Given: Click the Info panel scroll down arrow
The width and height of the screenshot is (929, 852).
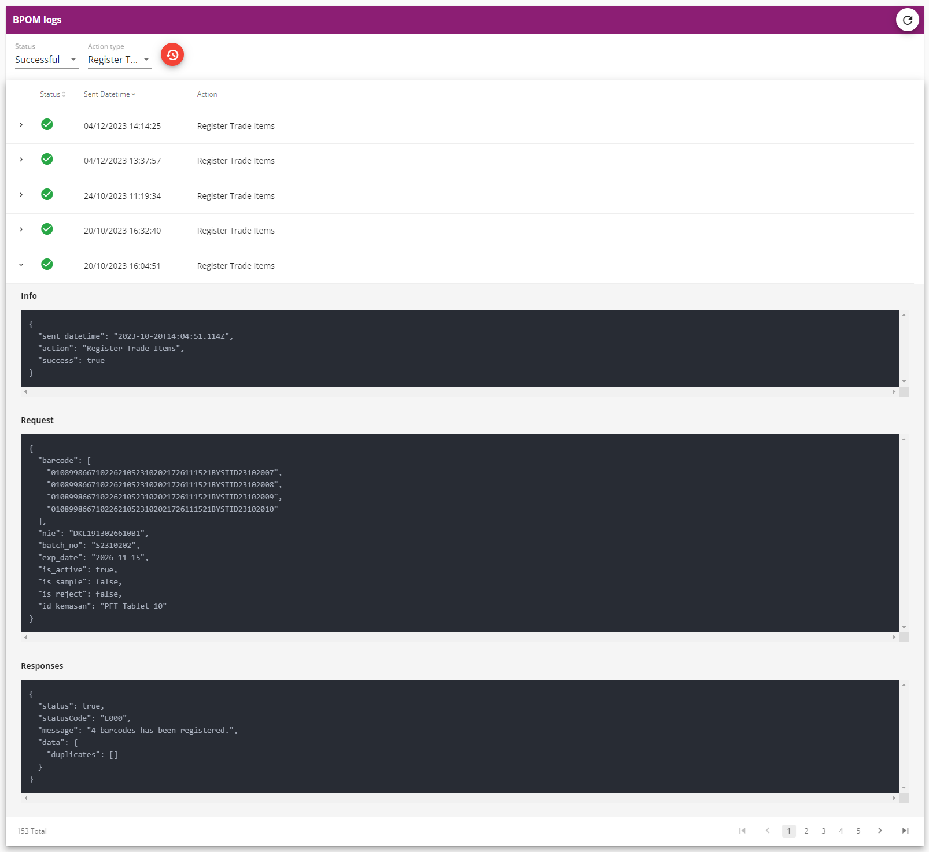Looking at the screenshot, I should pos(904,381).
